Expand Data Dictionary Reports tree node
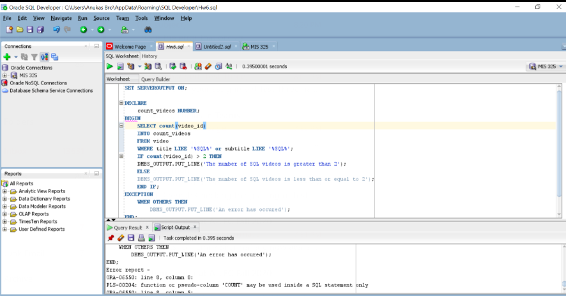The image size is (566, 296). click(x=5, y=199)
